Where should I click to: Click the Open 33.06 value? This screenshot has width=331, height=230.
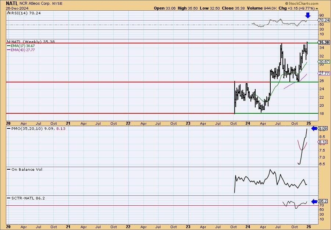[x=165, y=8]
